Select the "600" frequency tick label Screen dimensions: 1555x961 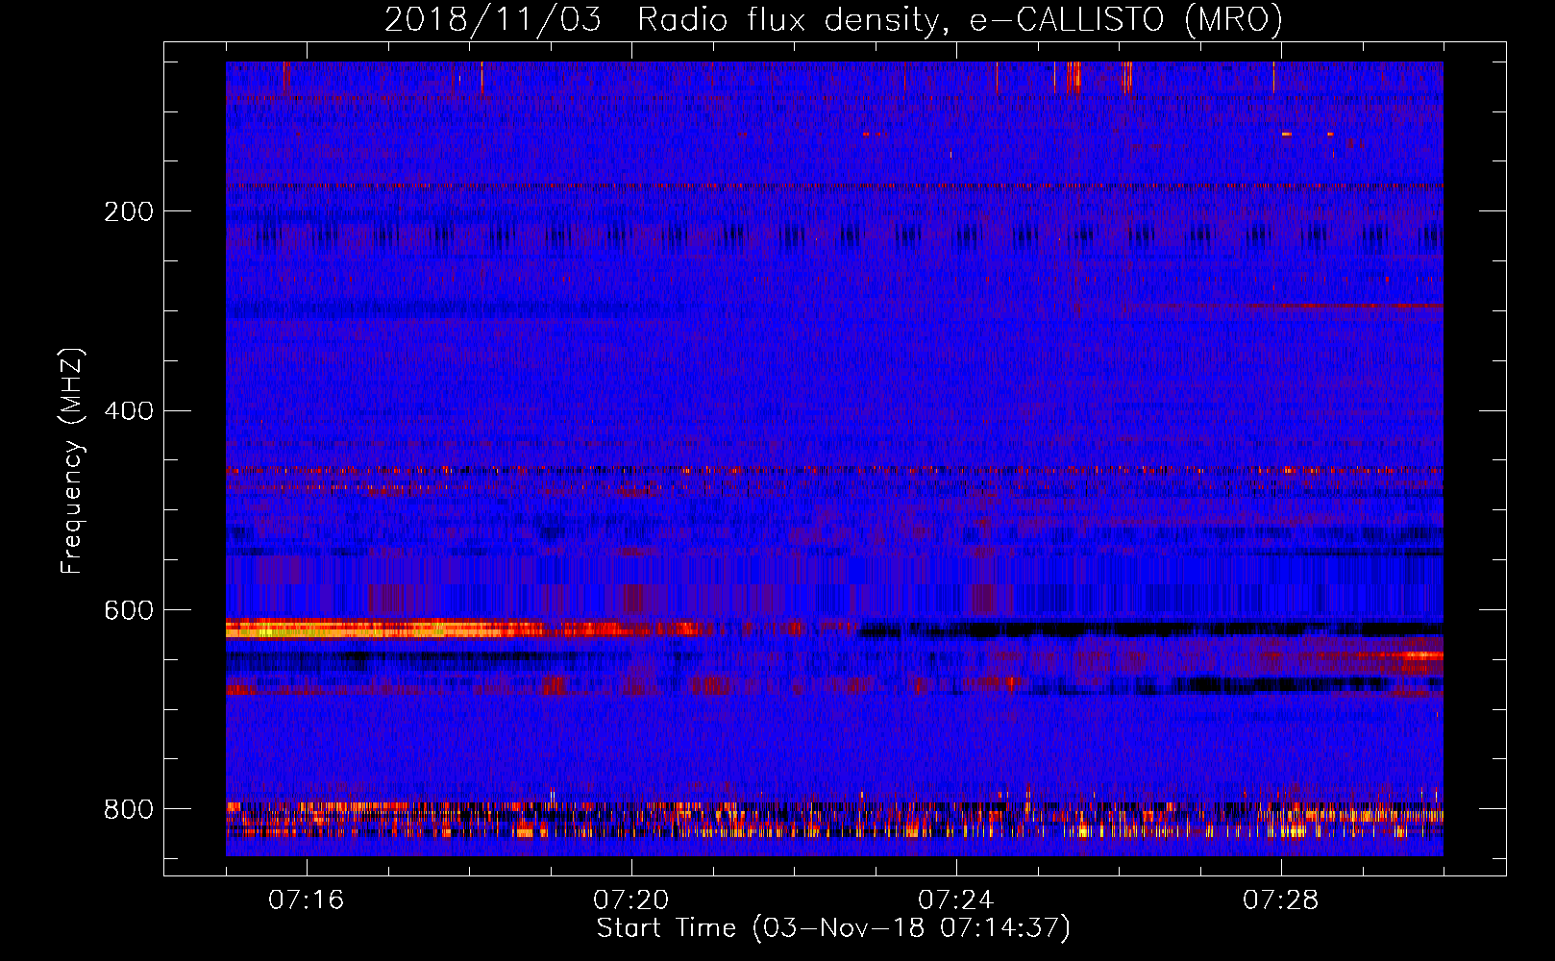pyautogui.click(x=129, y=611)
